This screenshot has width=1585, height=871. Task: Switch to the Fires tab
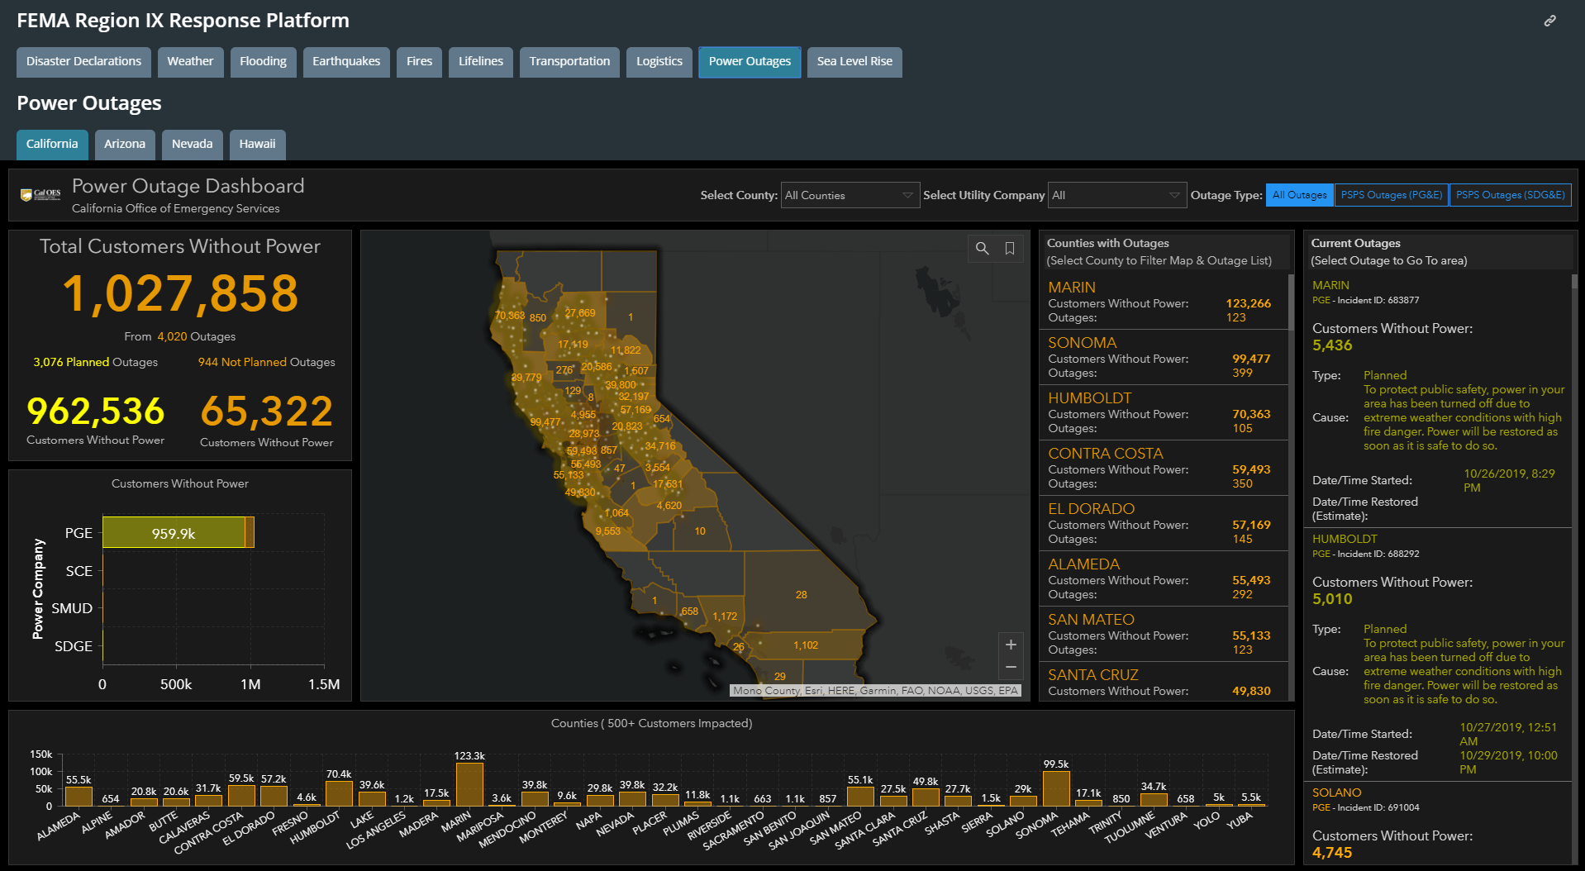point(419,61)
